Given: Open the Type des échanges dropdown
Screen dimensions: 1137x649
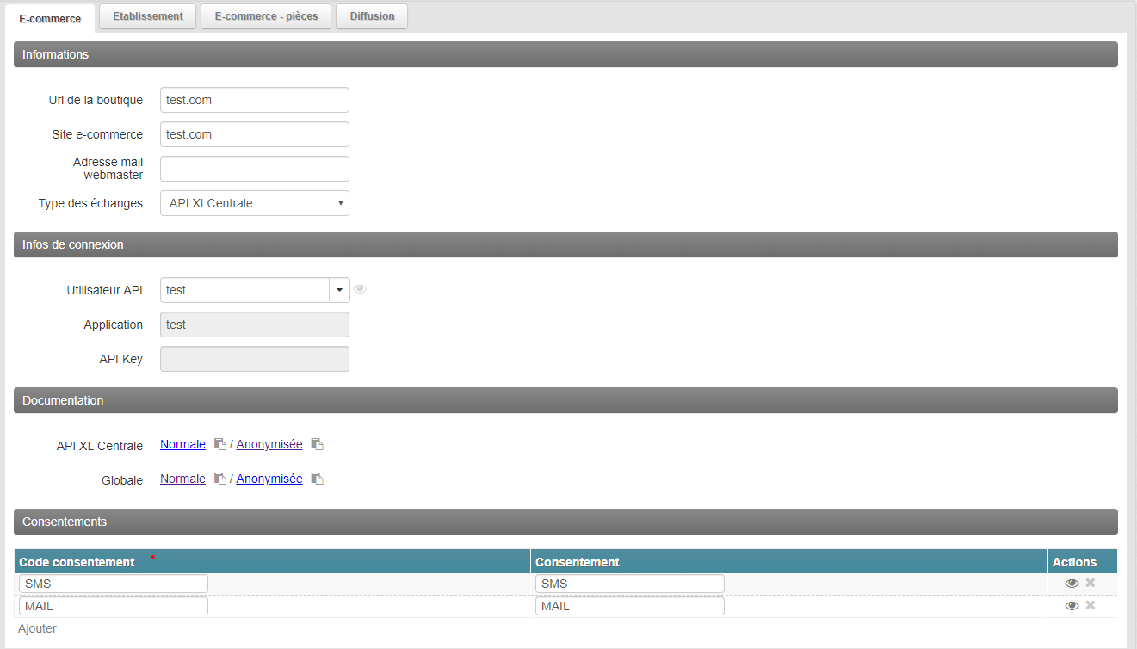Looking at the screenshot, I should click(x=255, y=203).
